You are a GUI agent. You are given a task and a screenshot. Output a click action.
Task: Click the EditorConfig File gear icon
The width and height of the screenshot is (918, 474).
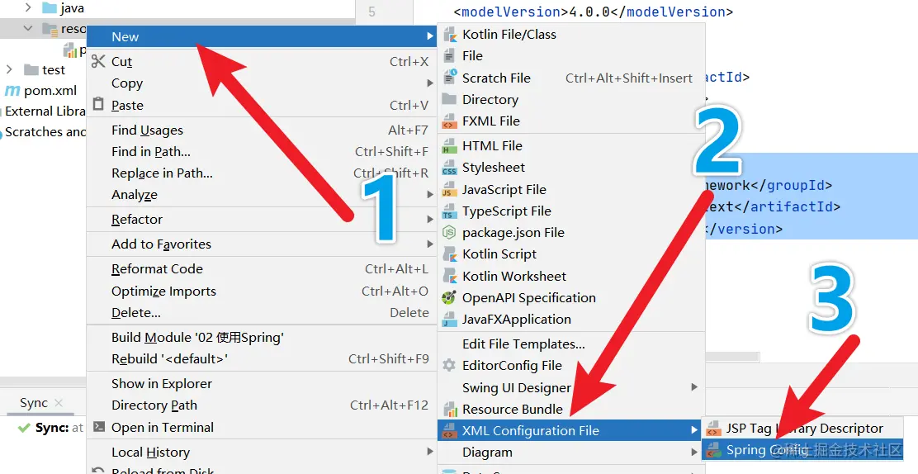pyautogui.click(x=449, y=366)
